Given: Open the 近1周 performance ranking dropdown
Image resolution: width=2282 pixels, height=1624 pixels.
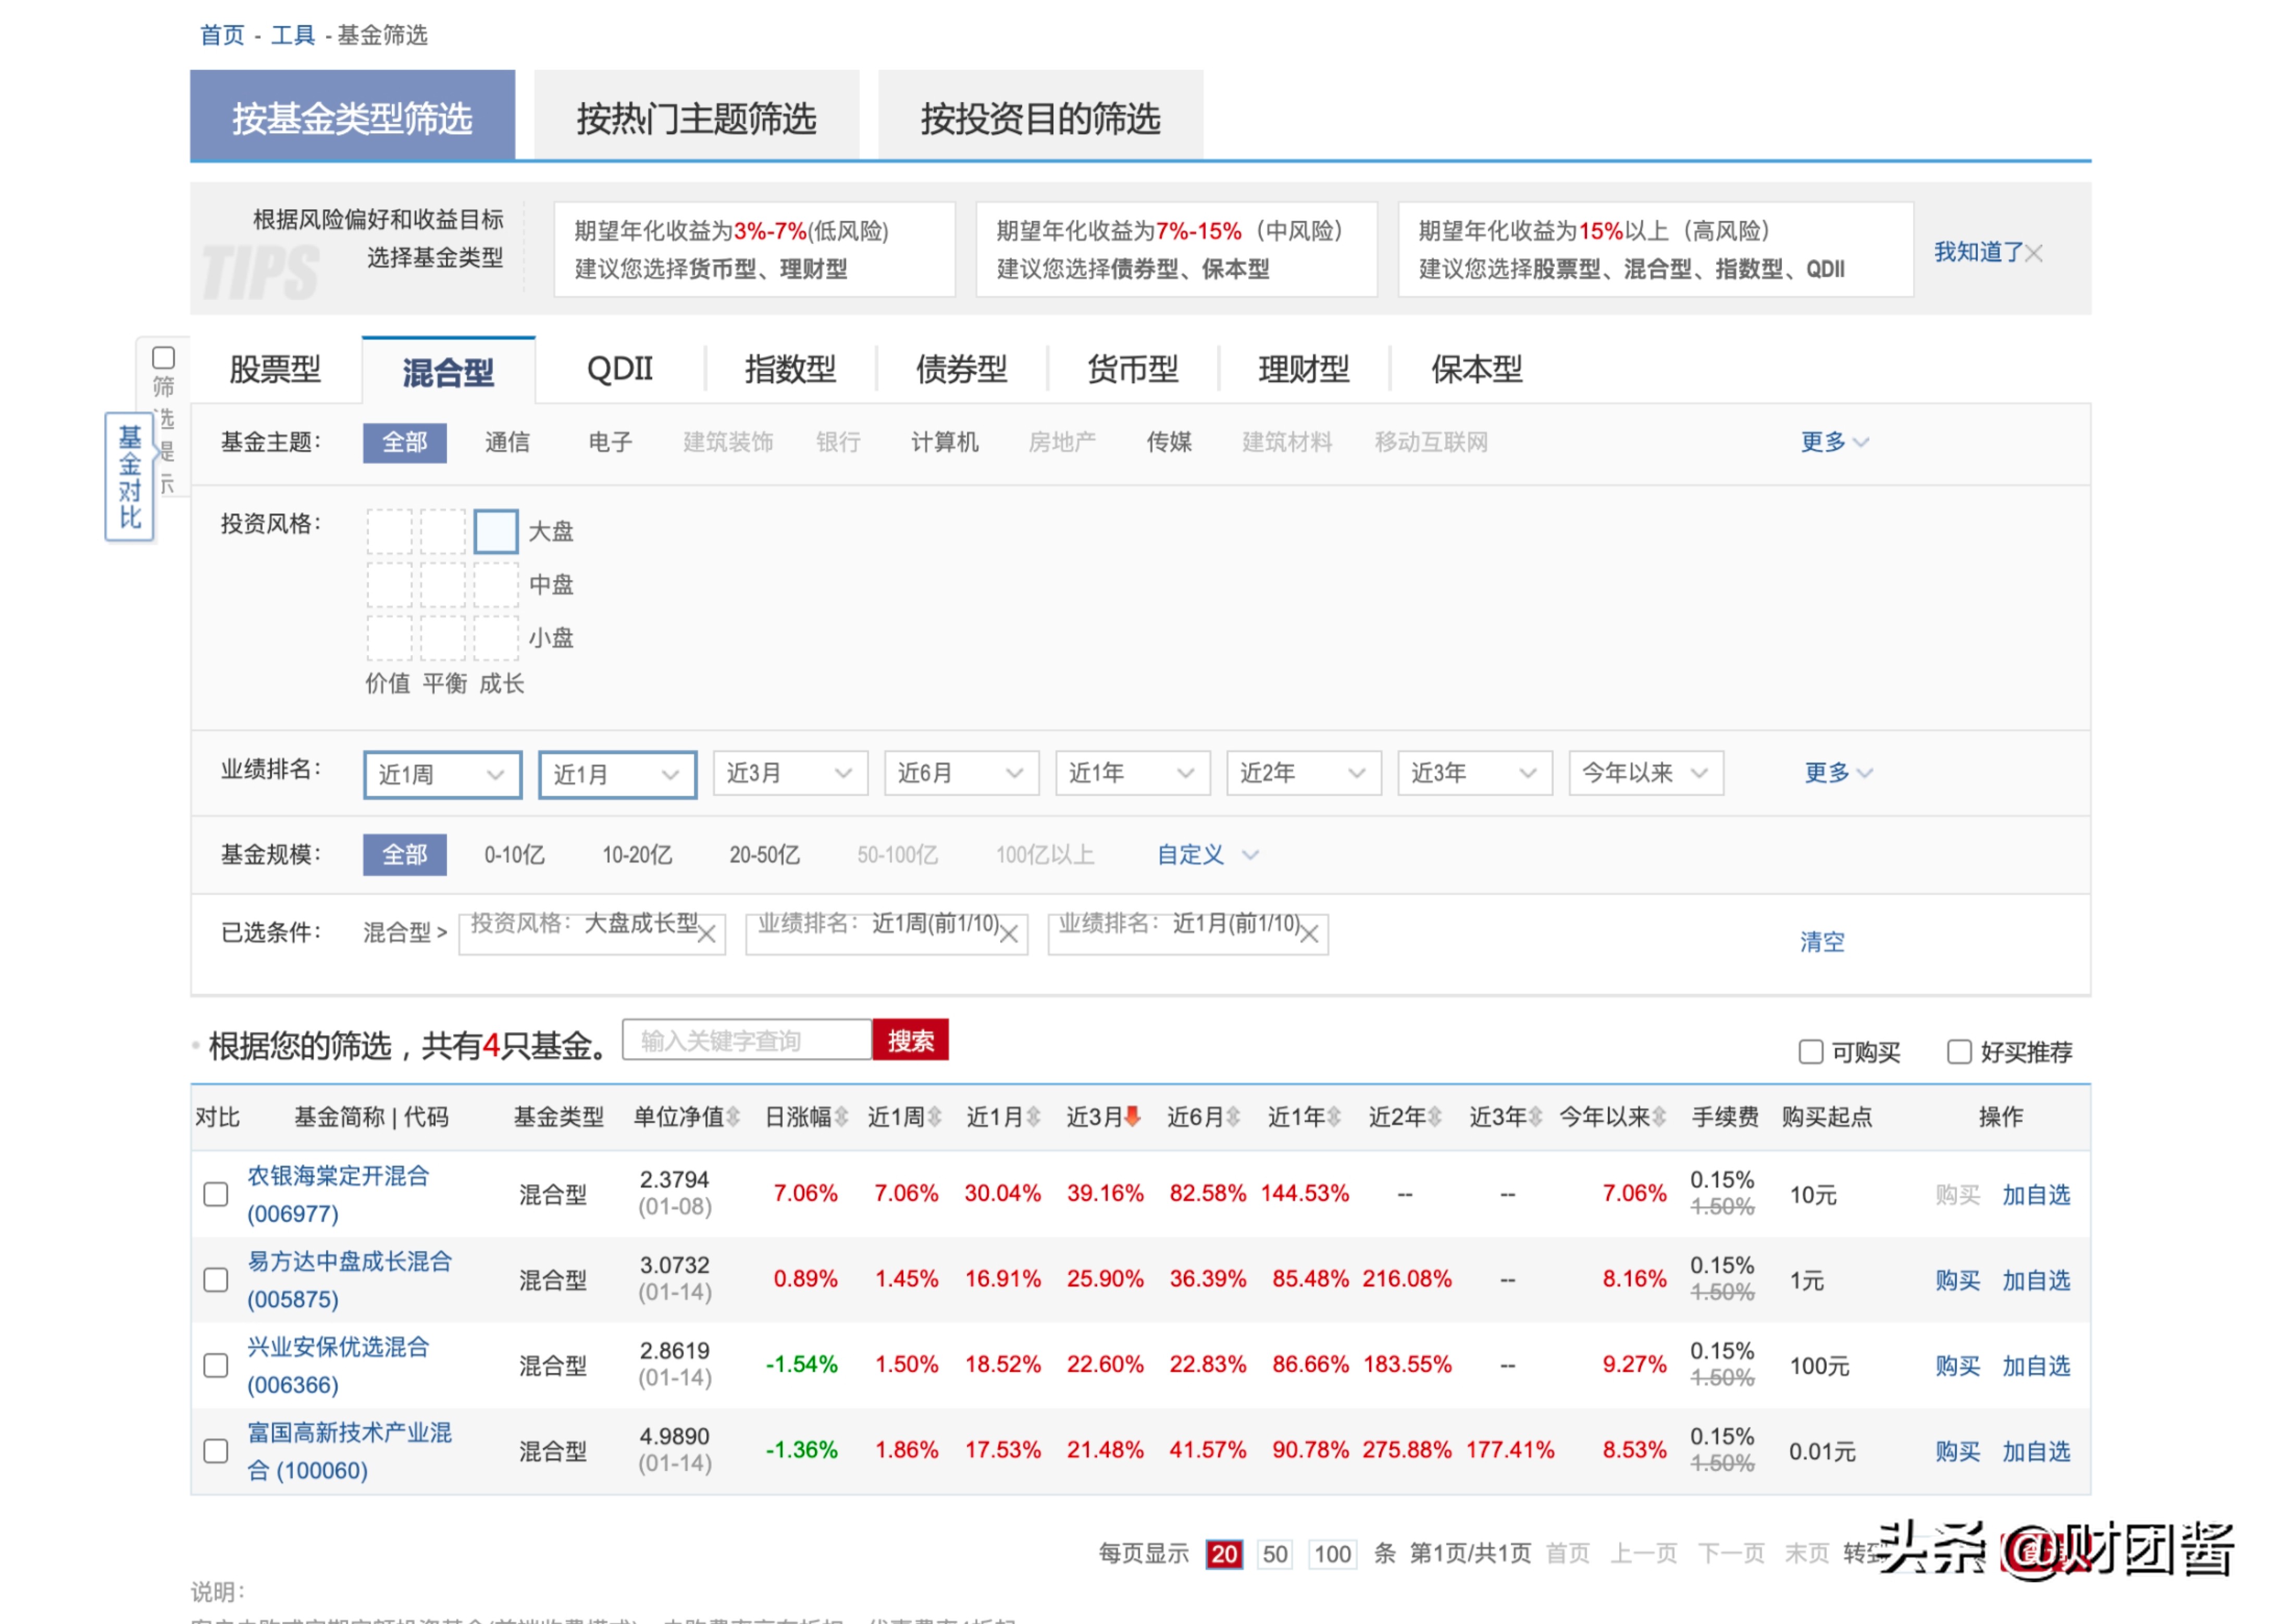Looking at the screenshot, I should click(441, 773).
